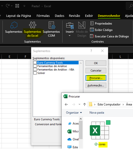The width and height of the screenshot is (133, 149).
Task: Click the Este Computador breadcrumb
Action: 109,105
